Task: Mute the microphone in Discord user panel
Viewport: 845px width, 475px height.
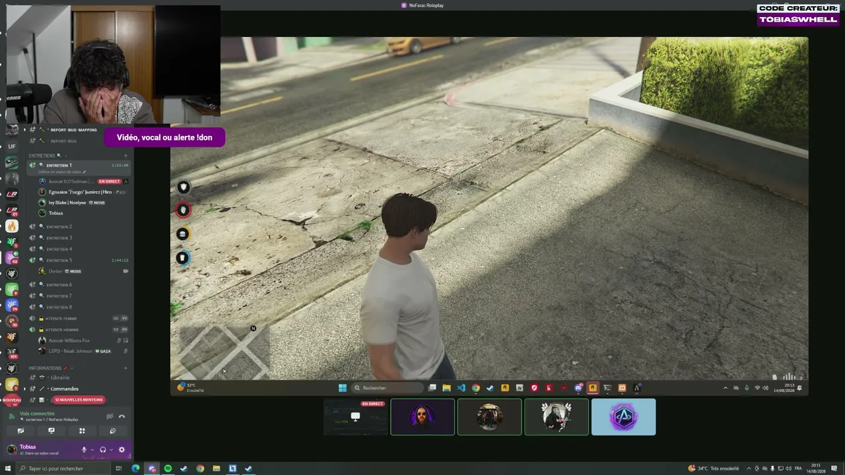Action: pos(84,450)
